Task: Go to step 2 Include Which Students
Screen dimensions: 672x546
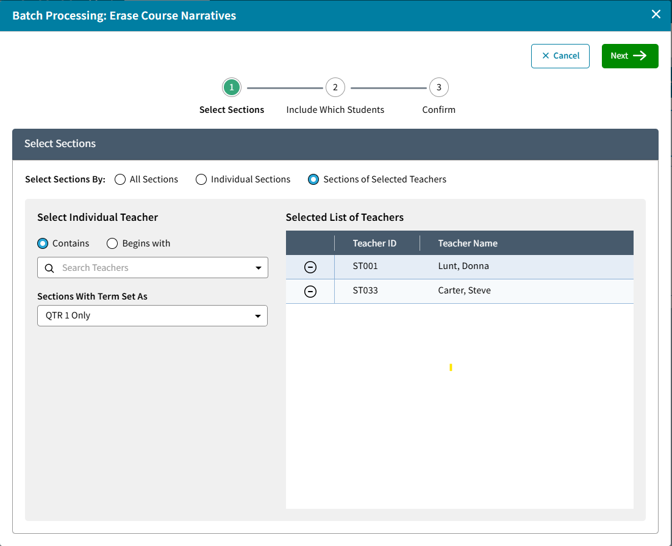Action: 335,87
